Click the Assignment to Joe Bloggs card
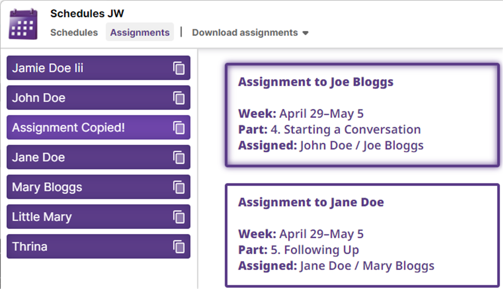The image size is (503, 289). pyautogui.click(x=362, y=115)
